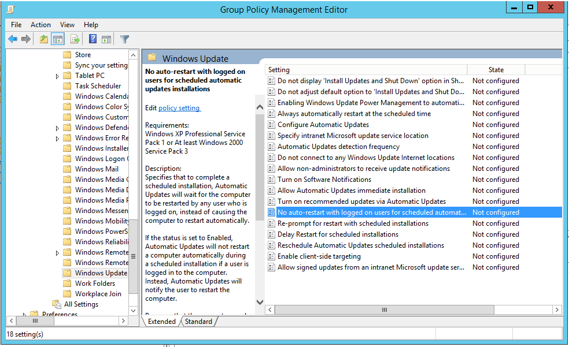Click the tree pane vertical scrollbar thumb
The height and width of the screenshot is (347, 569).
point(133,256)
